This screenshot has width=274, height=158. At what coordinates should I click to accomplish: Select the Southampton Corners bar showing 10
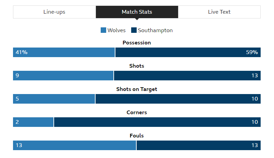coord(157,122)
